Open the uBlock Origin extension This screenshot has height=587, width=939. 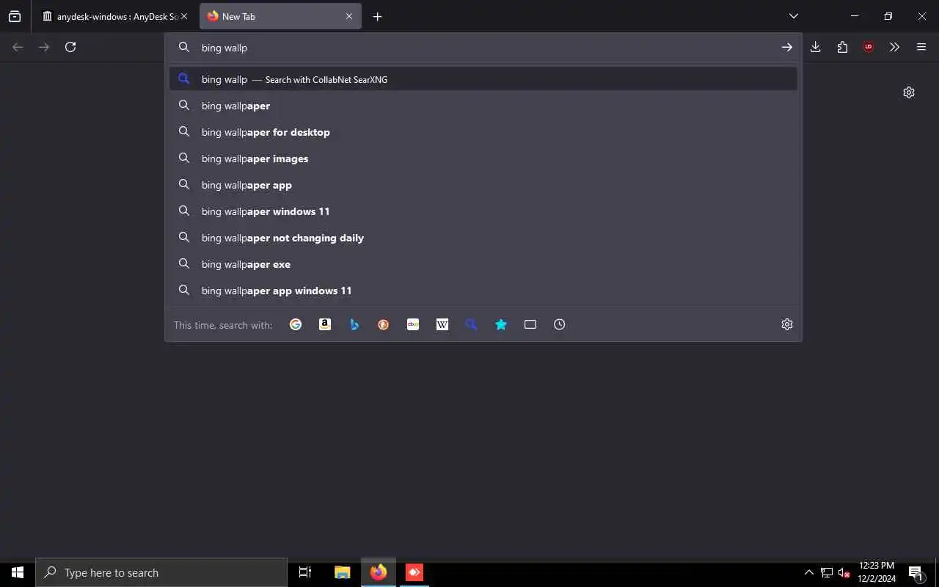click(x=869, y=47)
